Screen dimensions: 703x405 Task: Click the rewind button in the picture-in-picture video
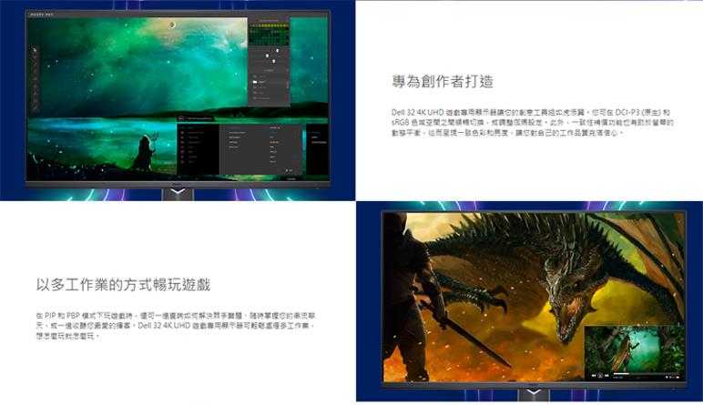pyautogui.click(x=592, y=375)
